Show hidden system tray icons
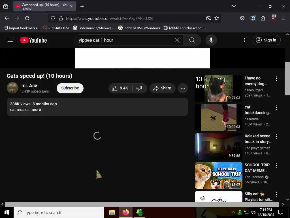This screenshot has height=218, width=290. 233,212
